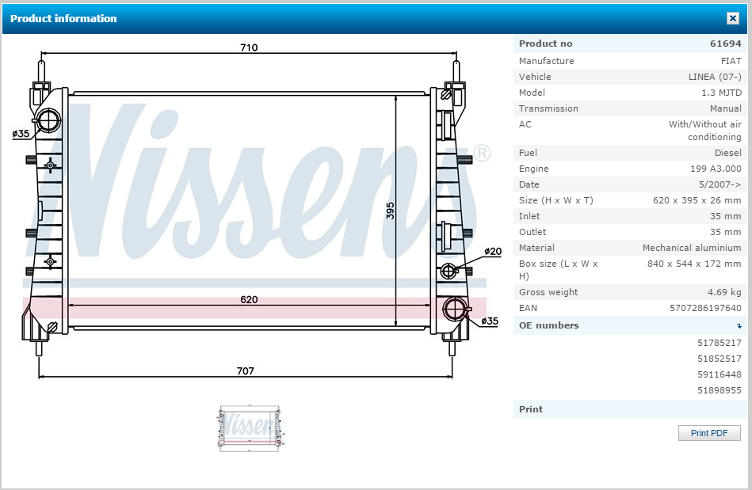
Task: Click the Inlet label
Action: (x=529, y=216)
